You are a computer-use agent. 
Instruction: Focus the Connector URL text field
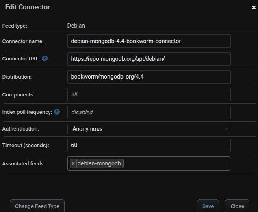point(149,59)
